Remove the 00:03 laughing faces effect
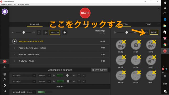 [x=154, y=57]
